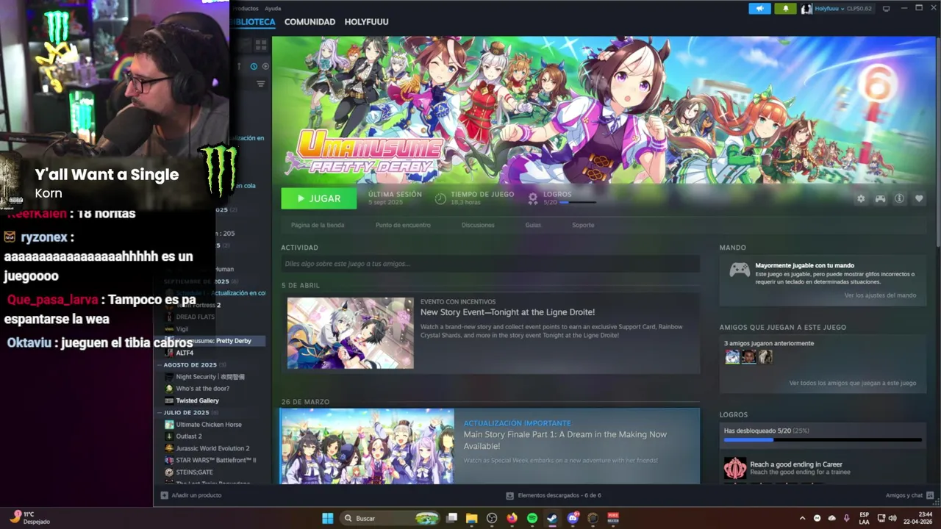Go to Página de la tienda

[318, 225]
